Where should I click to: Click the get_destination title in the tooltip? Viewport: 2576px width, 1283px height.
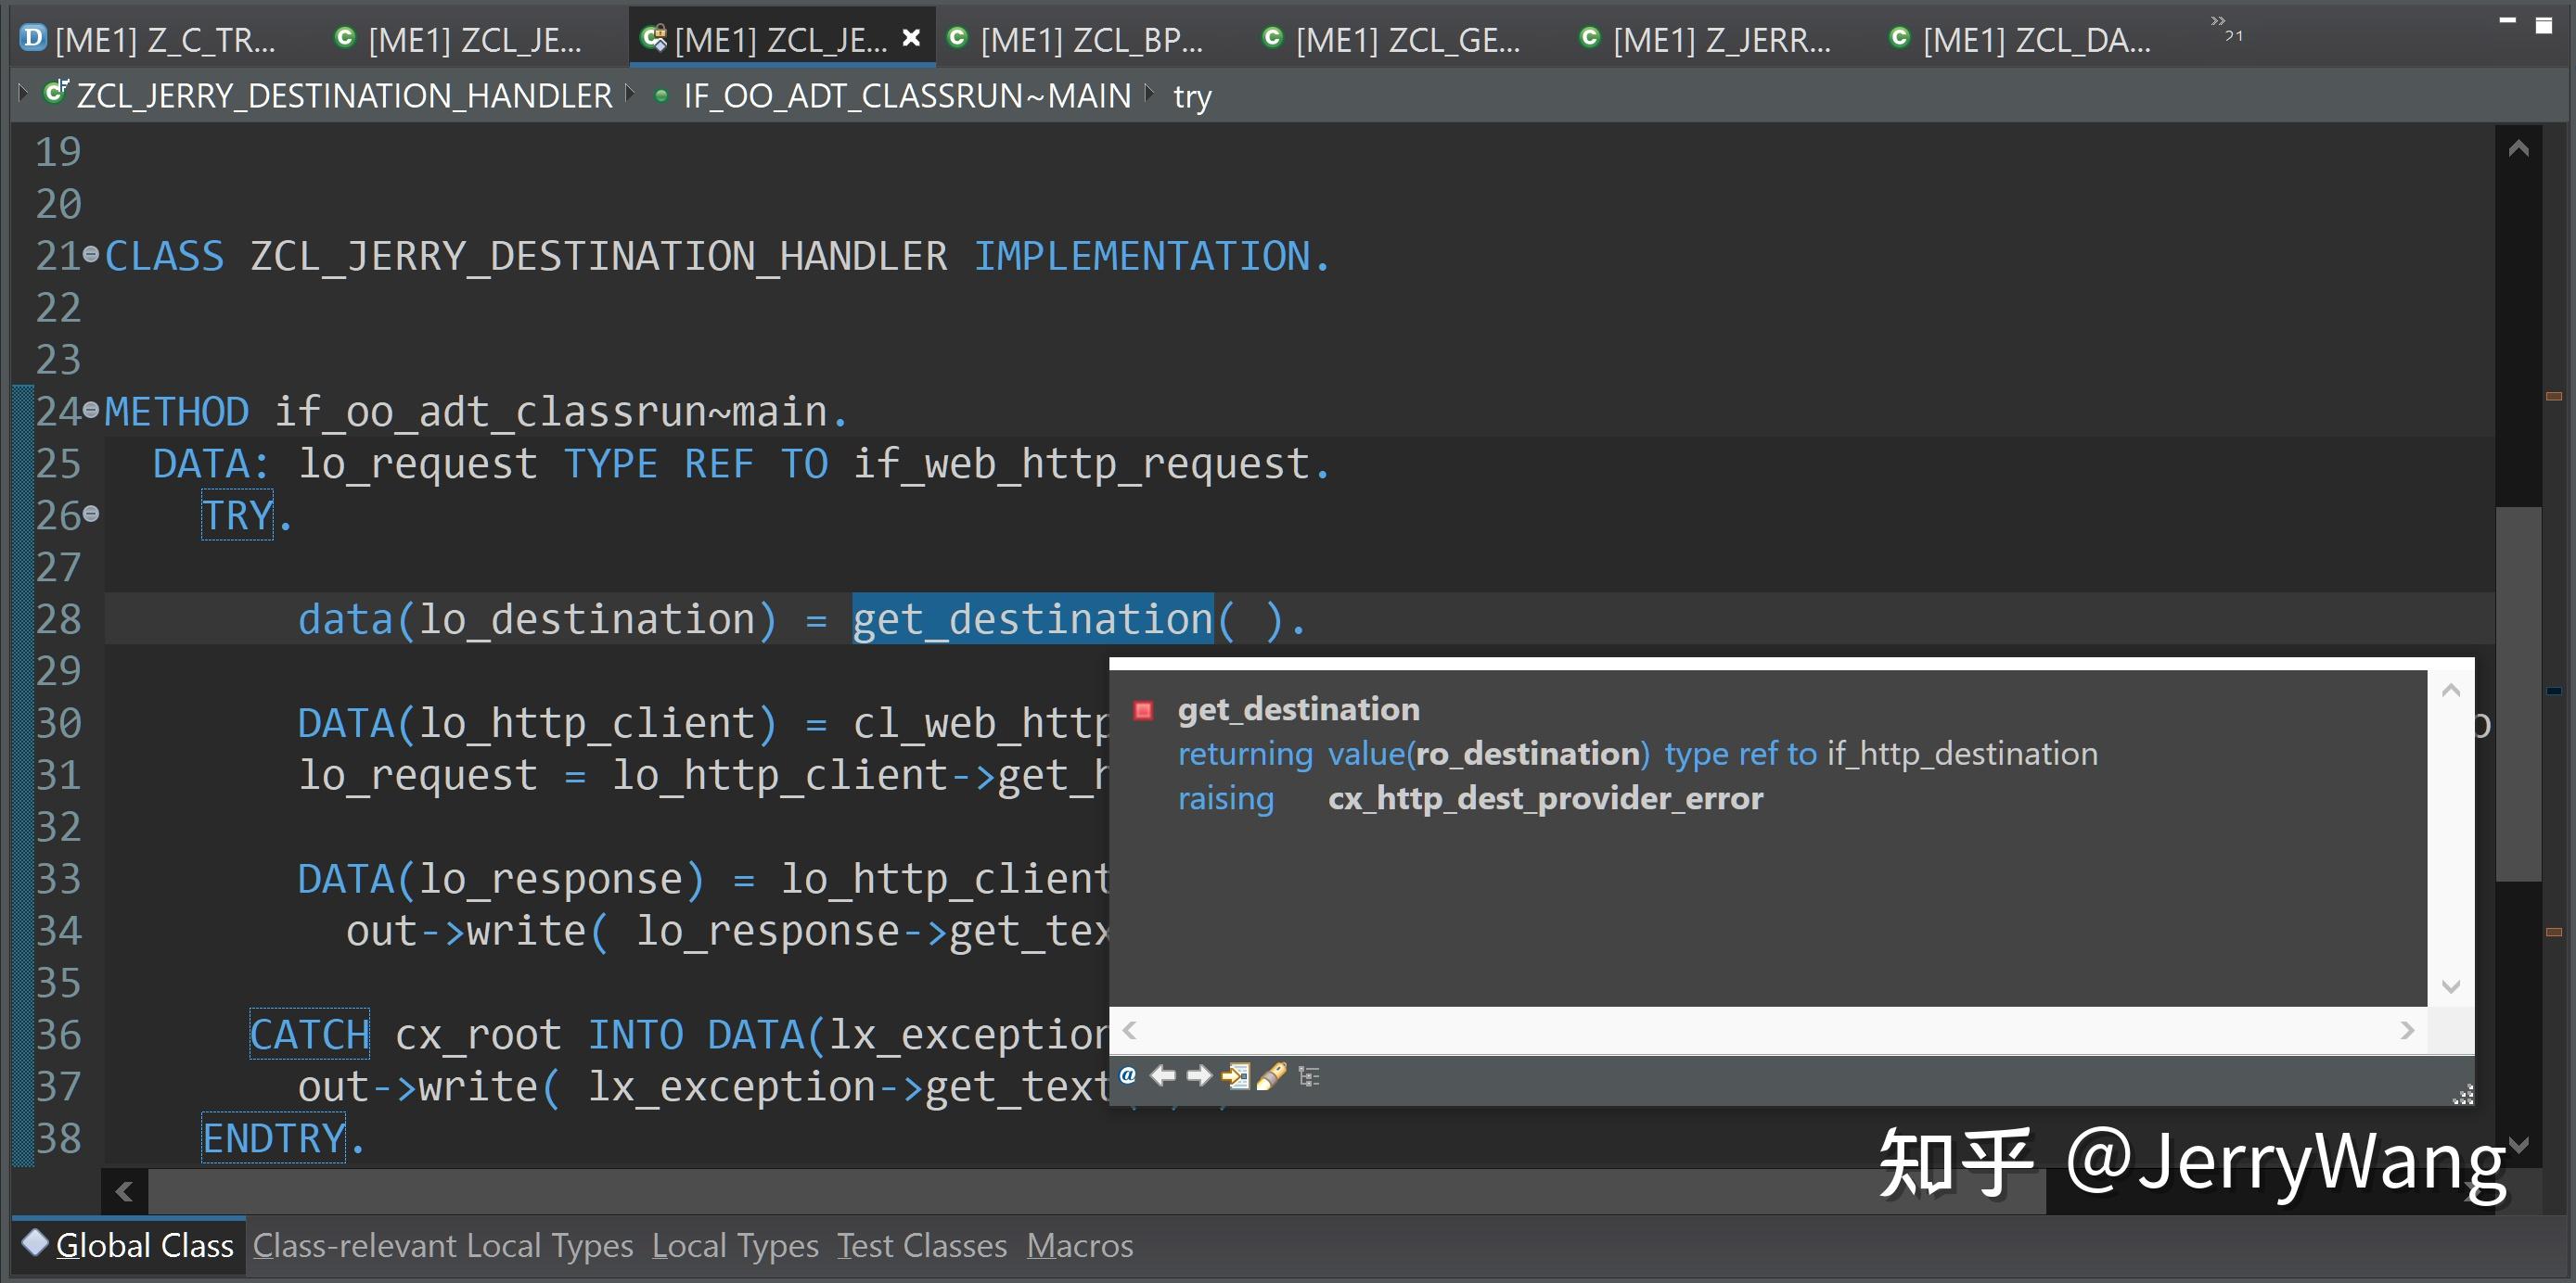click(1298, 708)
